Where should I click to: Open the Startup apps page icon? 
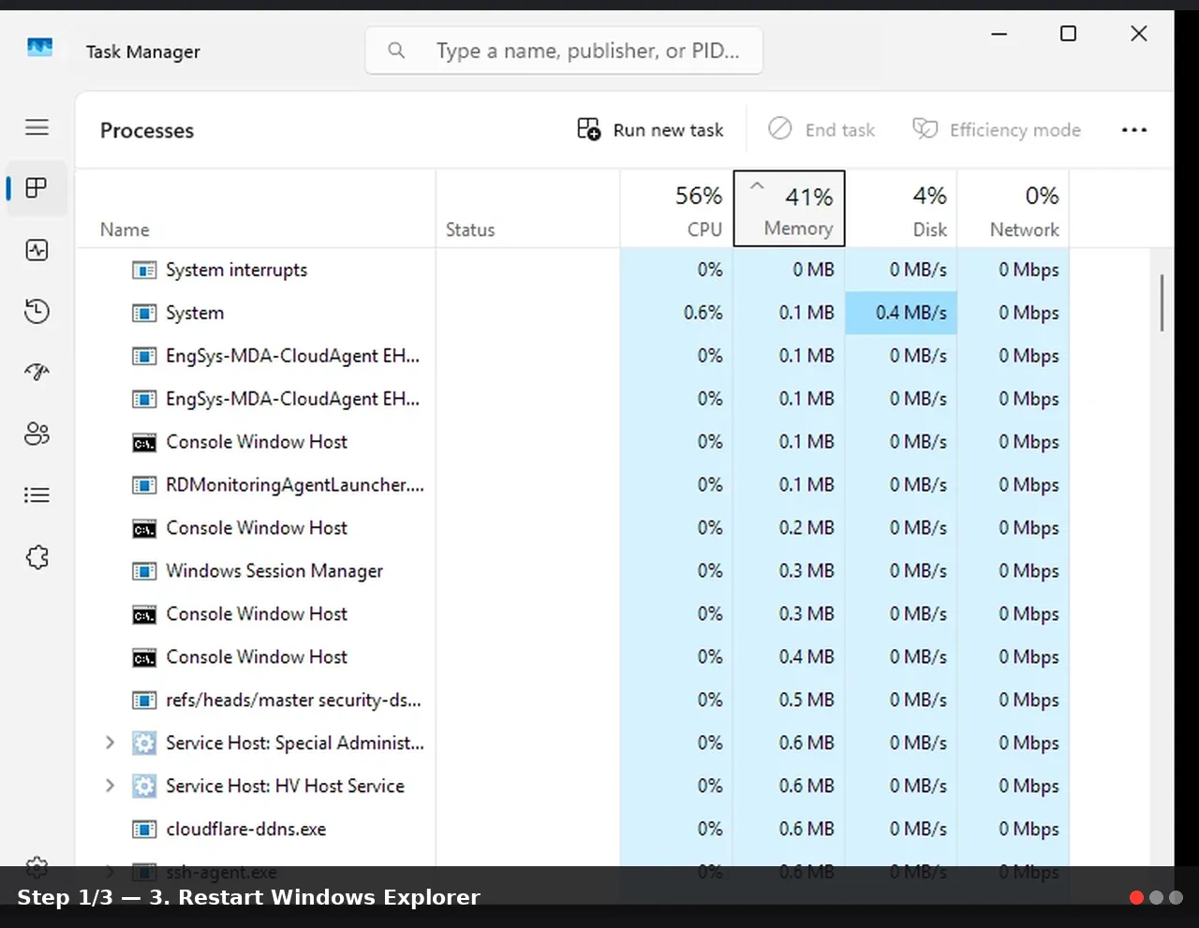pos(37,373)
